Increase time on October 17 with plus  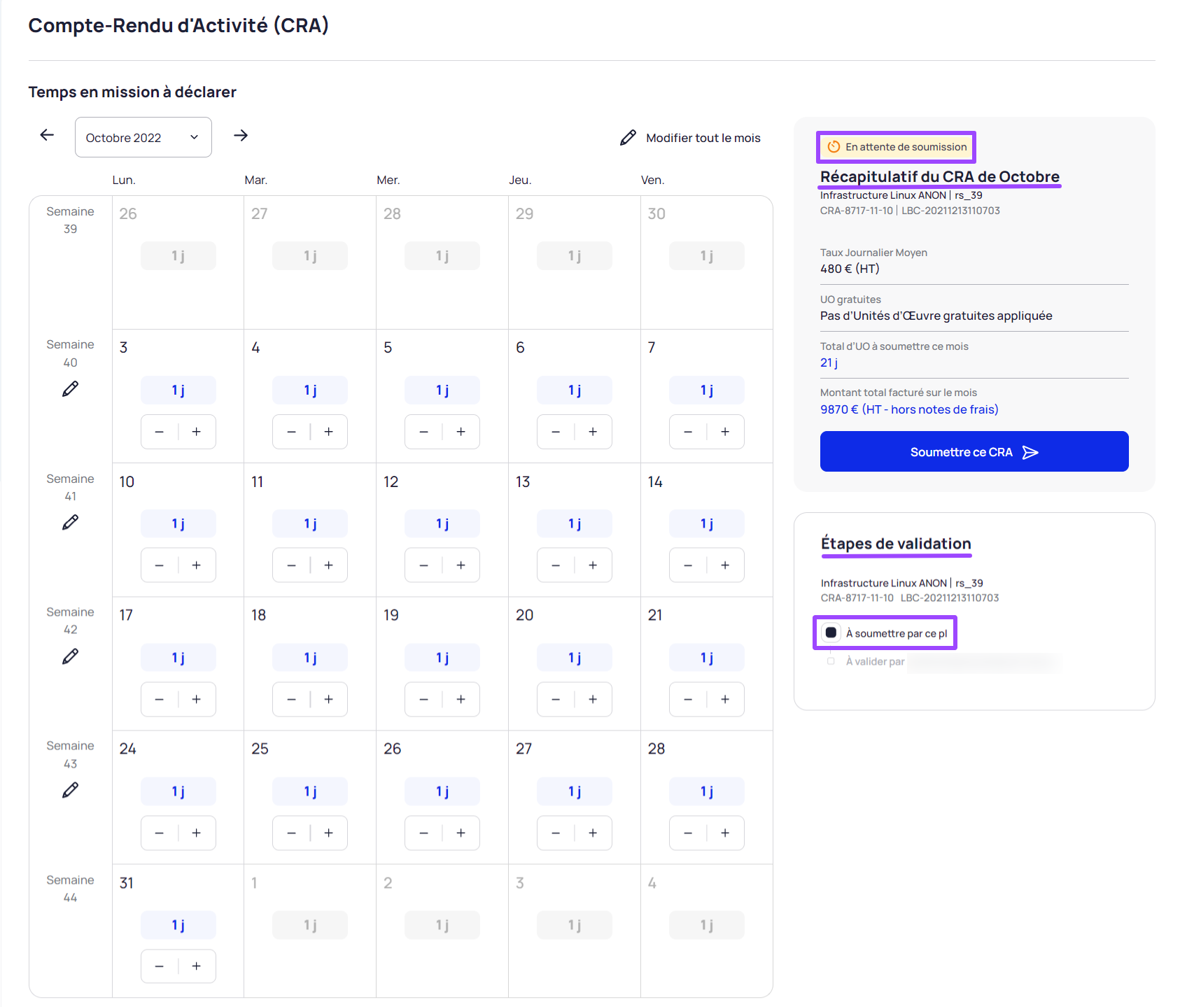click(x=197, y=699)
